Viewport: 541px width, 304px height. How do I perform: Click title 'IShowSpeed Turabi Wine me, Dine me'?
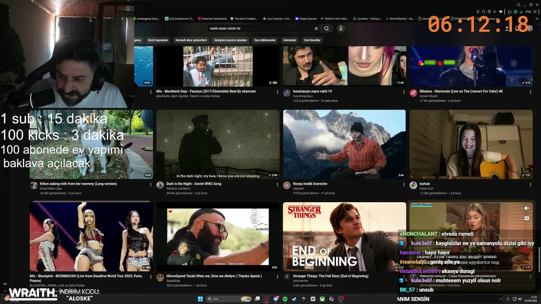[214, 276]
